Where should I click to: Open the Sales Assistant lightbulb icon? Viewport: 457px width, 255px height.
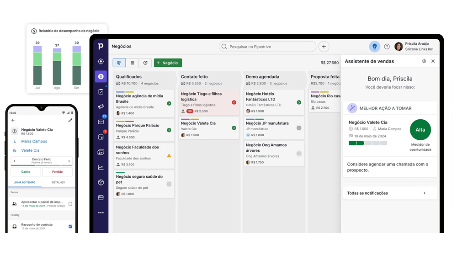[375, 46]
